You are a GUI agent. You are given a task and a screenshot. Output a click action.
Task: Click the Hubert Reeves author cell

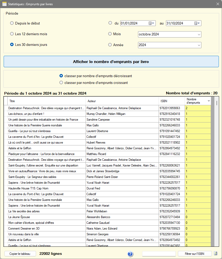point(122,143)
